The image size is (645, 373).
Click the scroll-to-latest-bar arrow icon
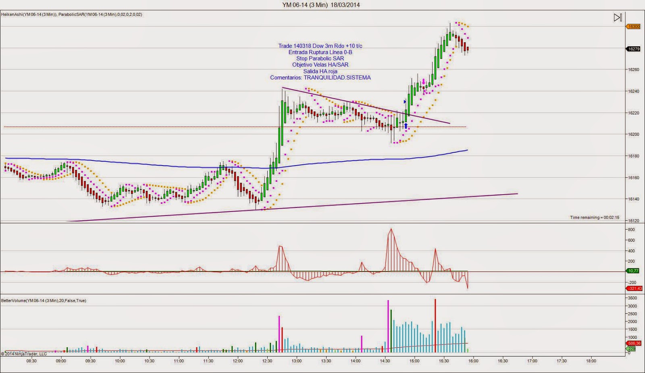618,17
